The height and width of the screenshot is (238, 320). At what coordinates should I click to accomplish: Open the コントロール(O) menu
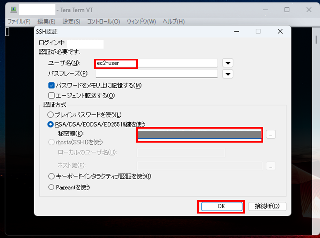(x=104, y=21)
